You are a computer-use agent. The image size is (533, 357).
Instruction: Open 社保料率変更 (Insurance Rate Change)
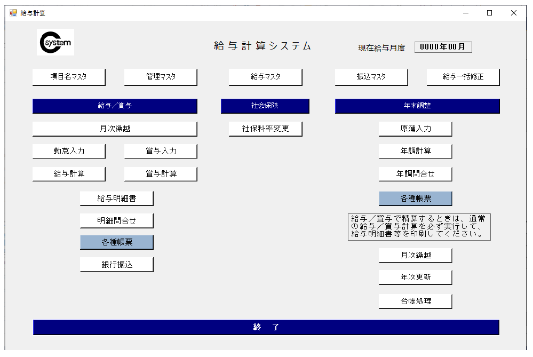click(x=265, y=129)
